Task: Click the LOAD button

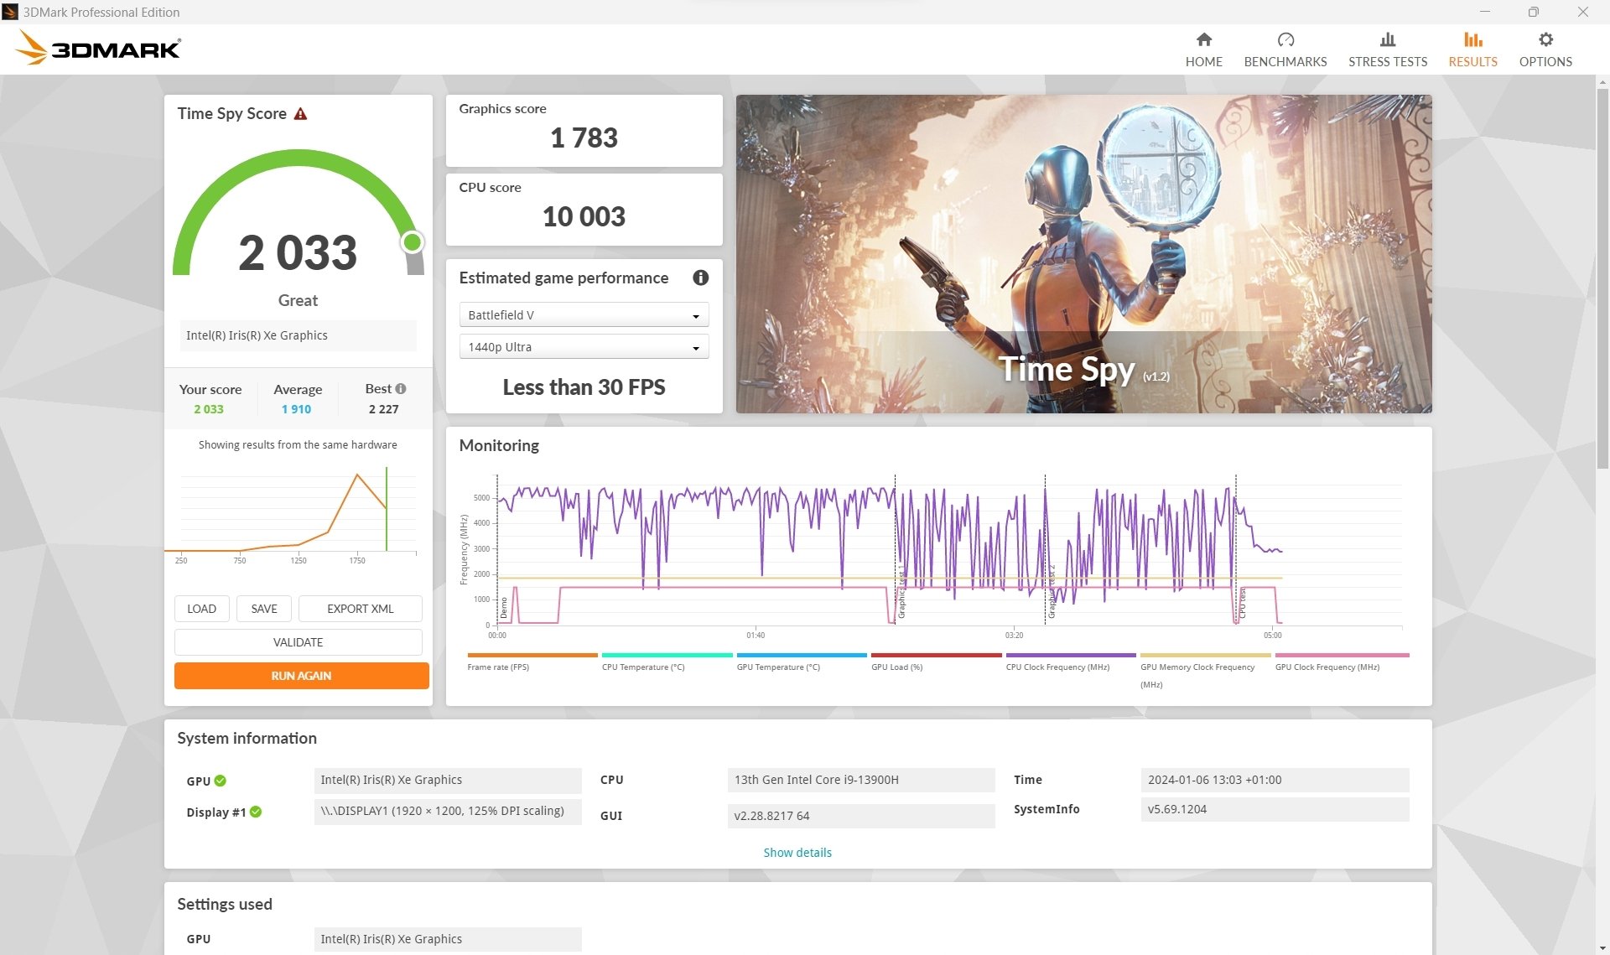Action: [201, 609]
